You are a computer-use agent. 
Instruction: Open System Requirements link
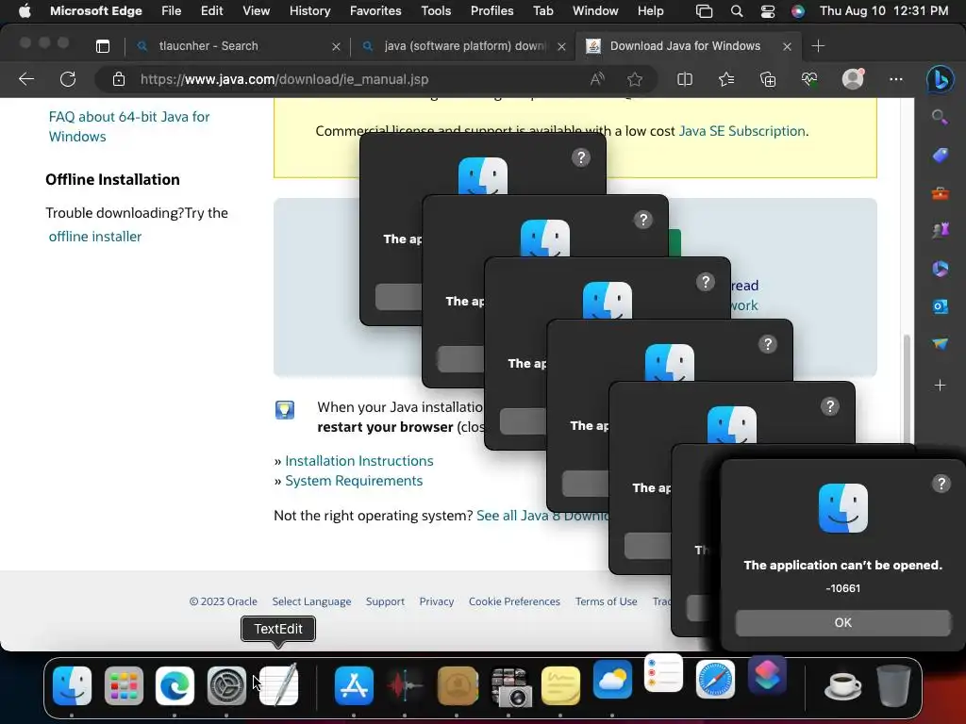(x=354, y=480)
